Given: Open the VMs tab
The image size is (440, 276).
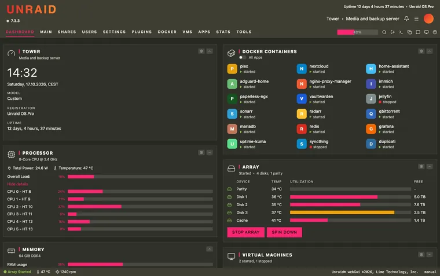Looking at the screenshot, I should tap(187, 32).
